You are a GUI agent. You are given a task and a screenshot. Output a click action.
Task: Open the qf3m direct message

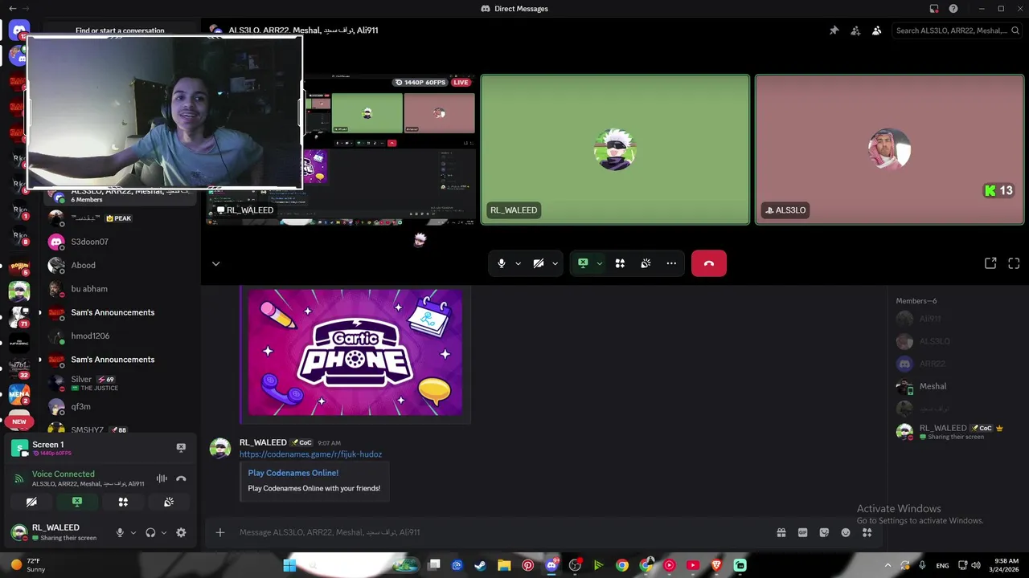pos(121,407)
